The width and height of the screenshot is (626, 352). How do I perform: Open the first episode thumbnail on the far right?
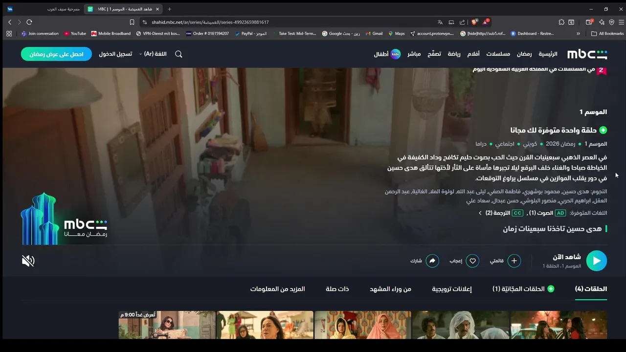(x=559, y=325)
